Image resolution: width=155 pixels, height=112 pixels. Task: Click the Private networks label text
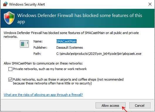point(50,69)
